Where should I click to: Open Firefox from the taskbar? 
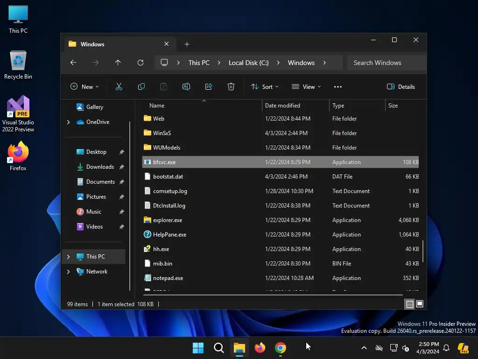pos(260,348)
